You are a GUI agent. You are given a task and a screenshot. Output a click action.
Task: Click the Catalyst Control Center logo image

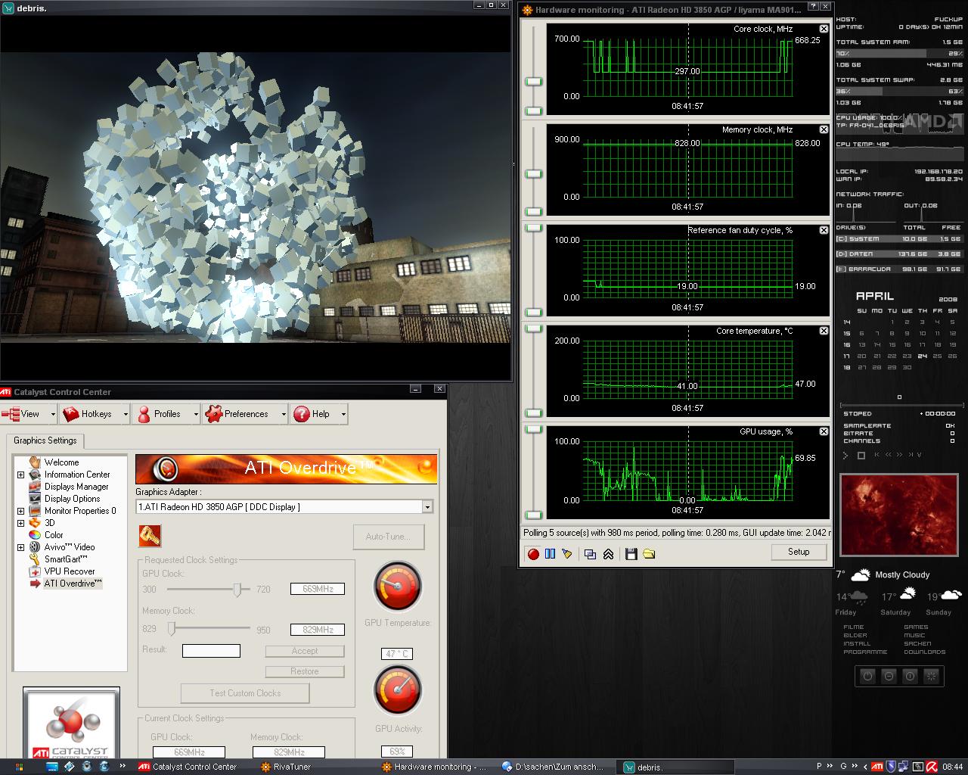point(71,724)
